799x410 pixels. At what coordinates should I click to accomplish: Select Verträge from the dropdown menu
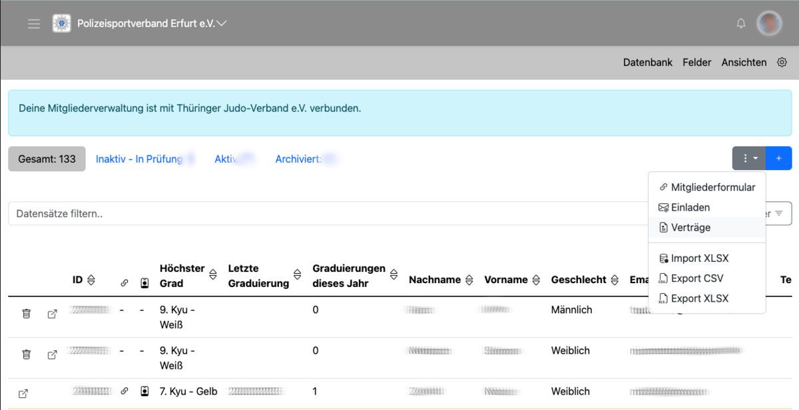coord(690,227)
